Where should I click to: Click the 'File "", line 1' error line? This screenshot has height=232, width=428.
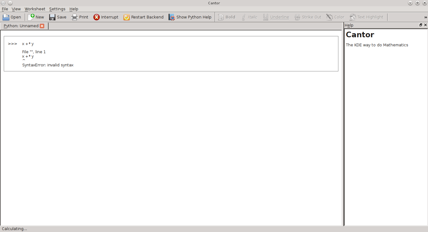coord(34,52)
